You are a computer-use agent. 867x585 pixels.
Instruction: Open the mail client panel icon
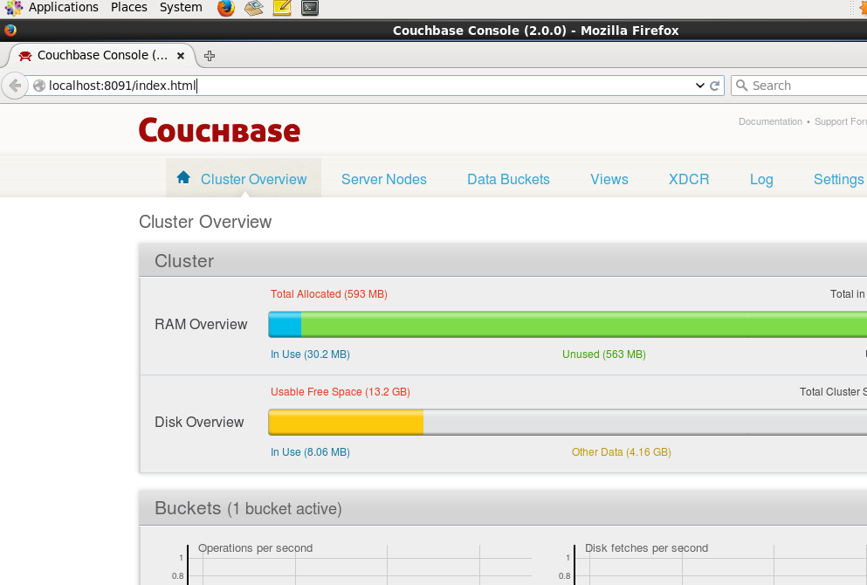254,8
